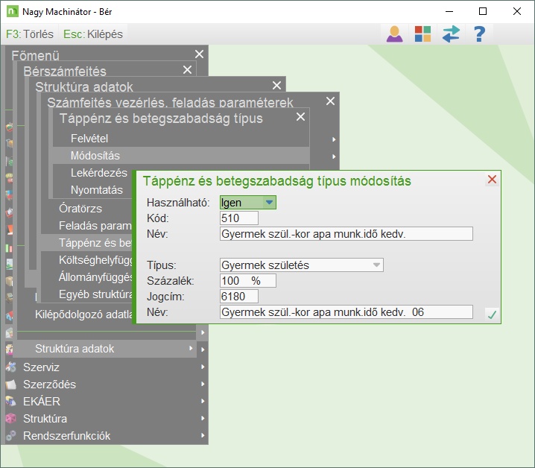Screen dimensions: 535x468
Task: Click the Kód field containing 510
Action: [x=239, y=218]
